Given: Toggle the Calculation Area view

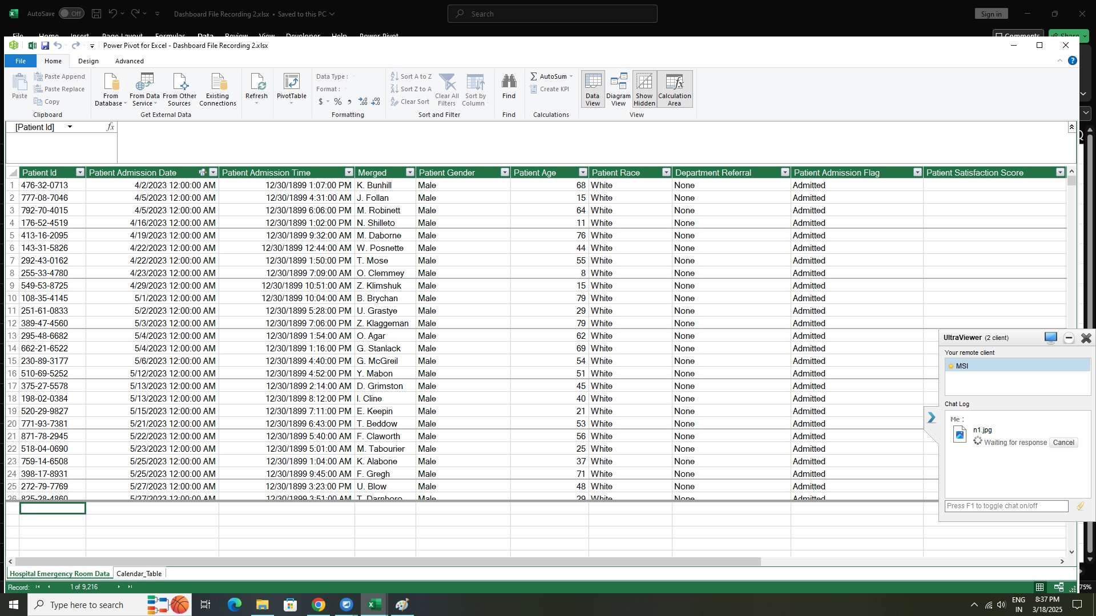Looking at the screenshot, I should [674, 89].
